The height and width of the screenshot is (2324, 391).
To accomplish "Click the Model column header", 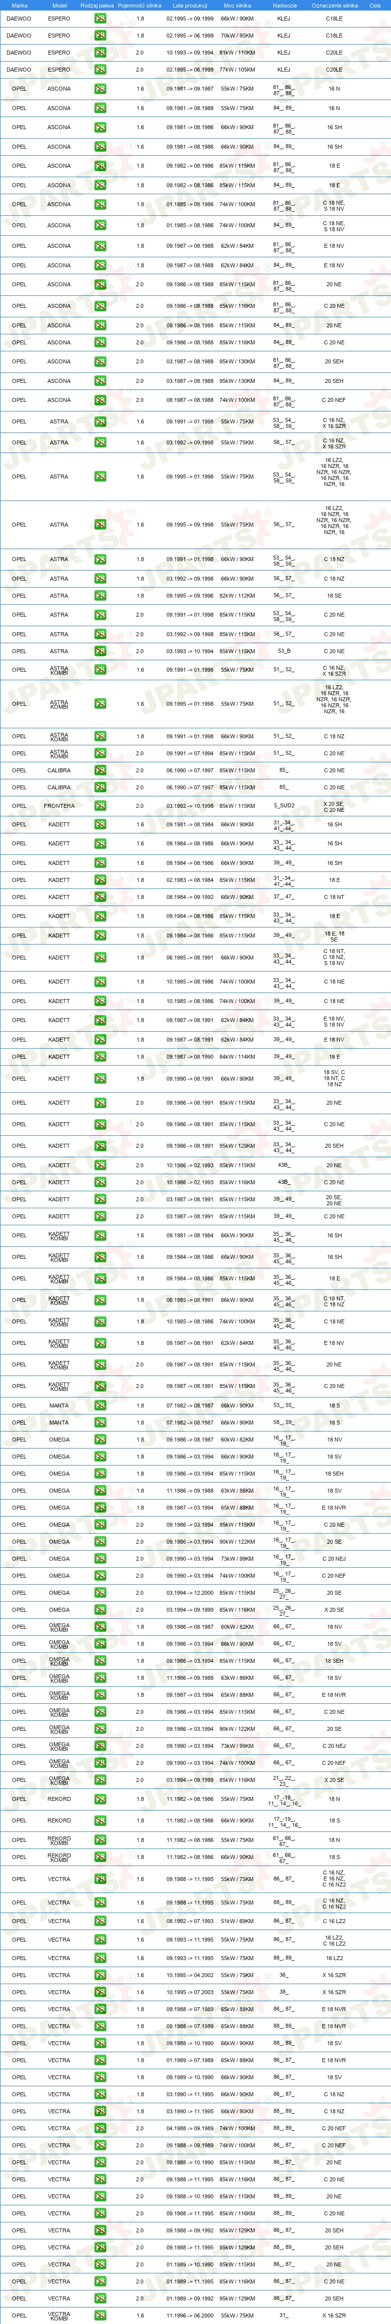I will [x=59, y=6].
